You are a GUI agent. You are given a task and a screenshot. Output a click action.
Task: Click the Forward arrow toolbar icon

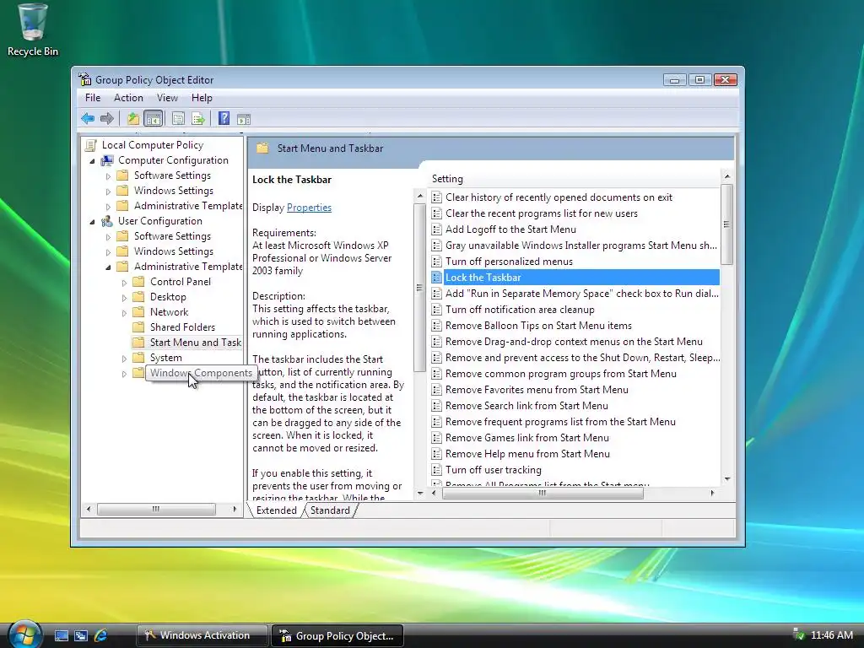click(x=107, y=118)
